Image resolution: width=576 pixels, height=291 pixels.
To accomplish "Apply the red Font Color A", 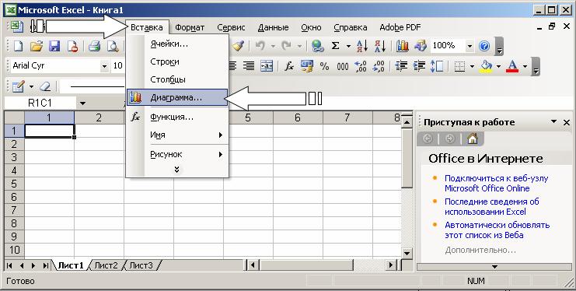I will pos(512,66).
